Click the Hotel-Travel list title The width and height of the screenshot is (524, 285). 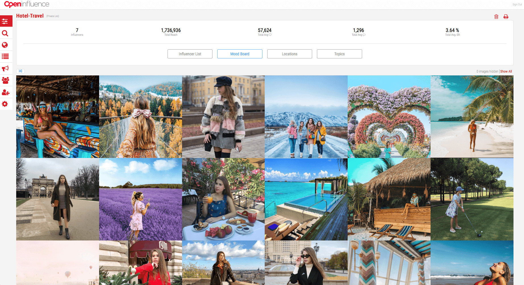tap(30, 16)
